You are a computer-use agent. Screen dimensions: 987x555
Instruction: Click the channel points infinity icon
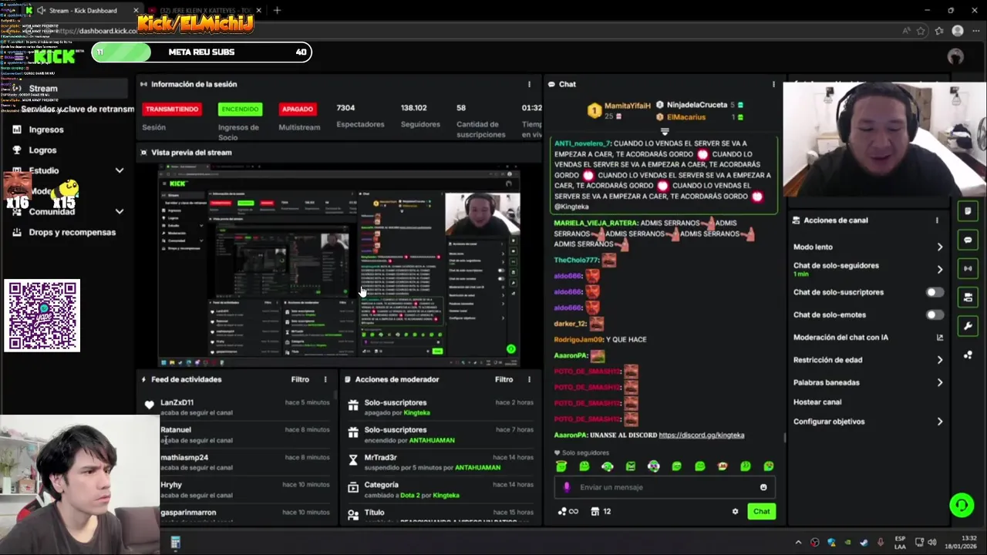coord(568,511)
